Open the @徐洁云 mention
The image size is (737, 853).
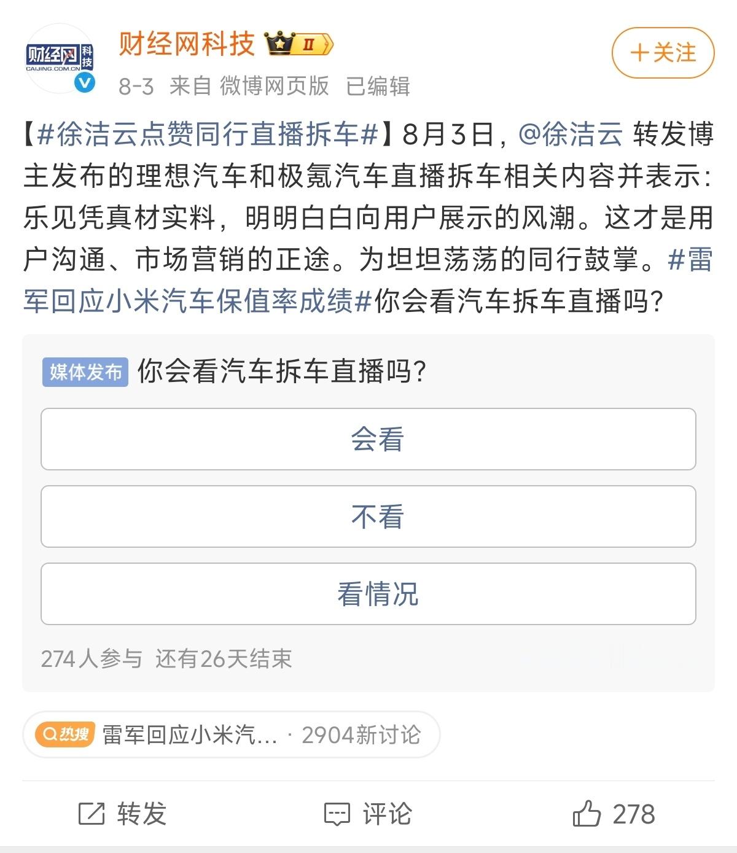571,135
